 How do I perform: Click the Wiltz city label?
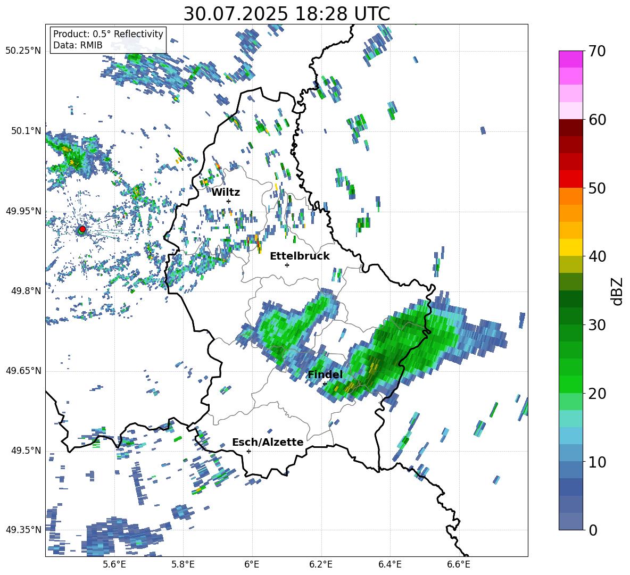pos(226,193)
